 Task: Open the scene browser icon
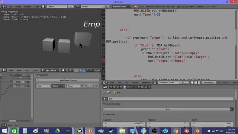(78, 7)
